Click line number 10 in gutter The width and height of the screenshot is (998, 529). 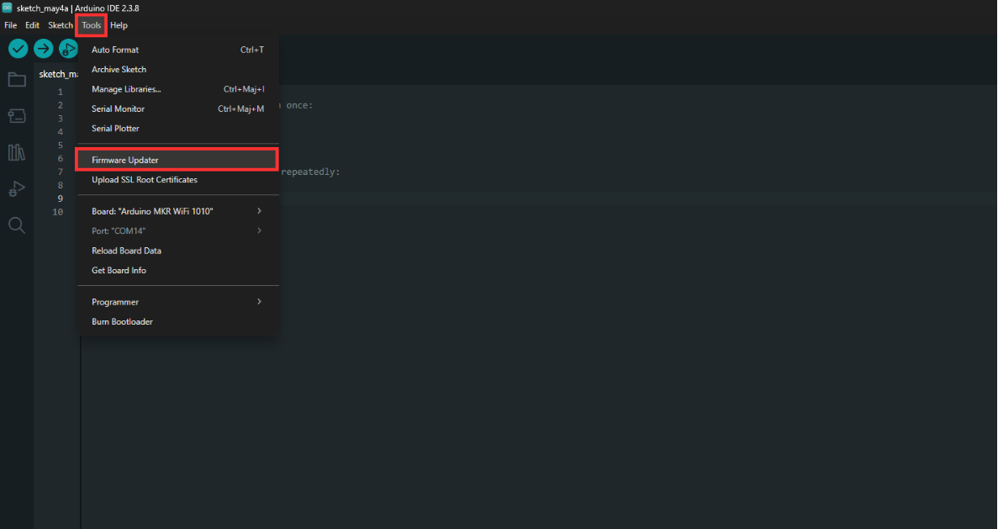(x=58, y=212)
